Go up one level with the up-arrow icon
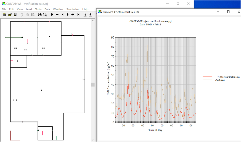This screenshot has width=241, height=142. click(x=85, y=15)
